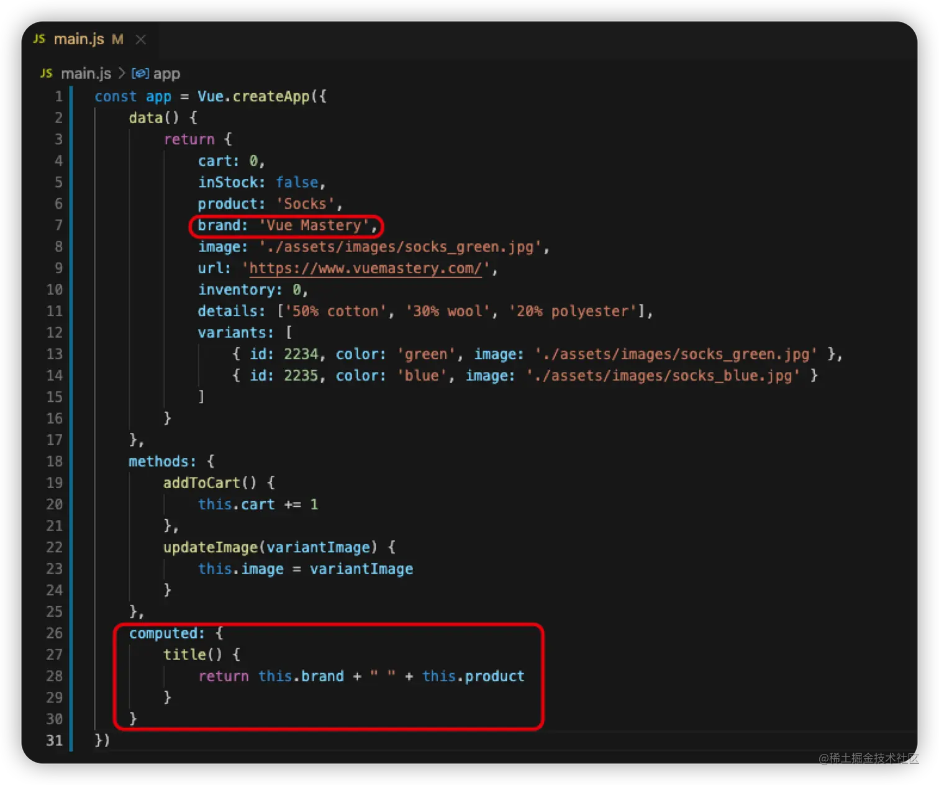Open the main.js editor tab

(x=89, y=39)
